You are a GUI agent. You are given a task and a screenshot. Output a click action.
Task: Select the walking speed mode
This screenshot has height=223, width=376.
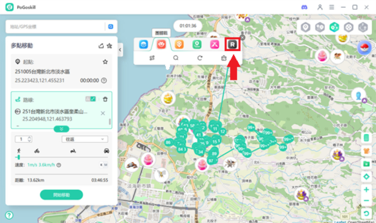[18, 151]
